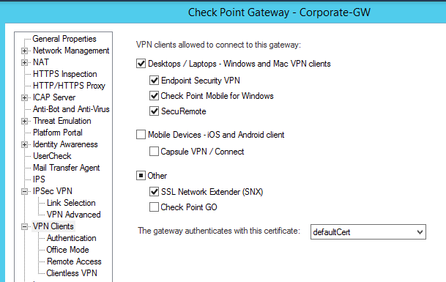Uncheck Check Point Mobile for Windows
The image size is (446, 282).
point(154,96)
